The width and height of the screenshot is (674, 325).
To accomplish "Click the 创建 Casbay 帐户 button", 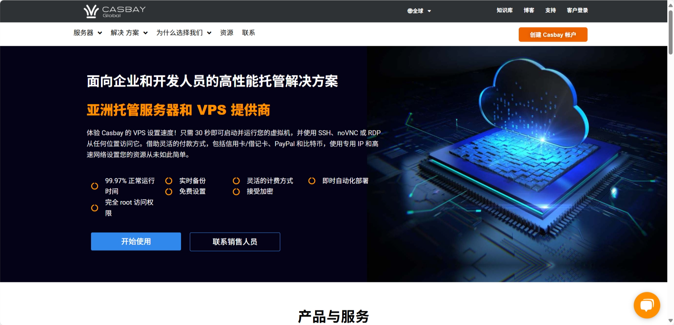I will (553, 35).
